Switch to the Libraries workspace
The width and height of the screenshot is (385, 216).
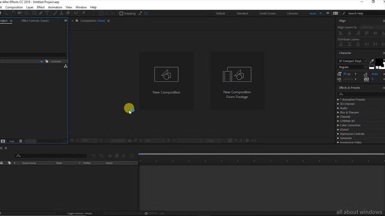tap(292, 13)
